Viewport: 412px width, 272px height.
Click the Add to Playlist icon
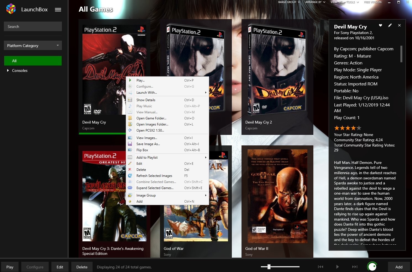[130, 157]
